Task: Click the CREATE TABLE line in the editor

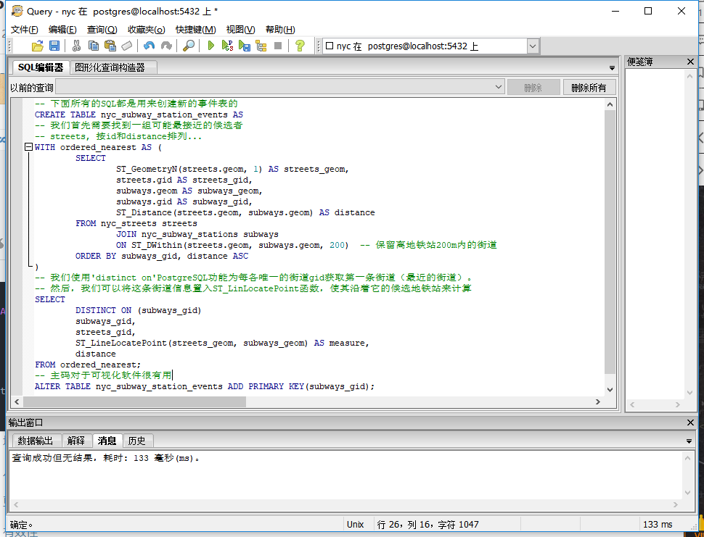Action: (x=139, y=115)
